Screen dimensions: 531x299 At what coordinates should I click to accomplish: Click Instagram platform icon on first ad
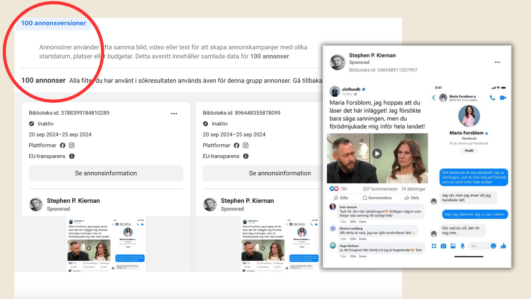72,145
